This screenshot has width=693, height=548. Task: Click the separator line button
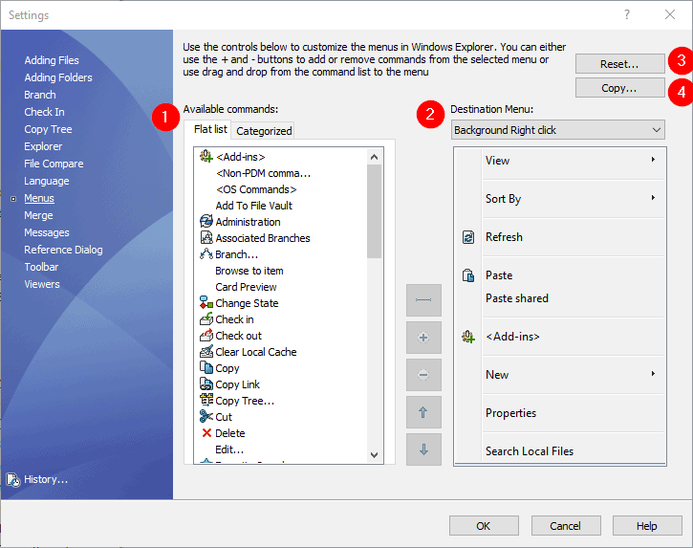click(423, 300)
